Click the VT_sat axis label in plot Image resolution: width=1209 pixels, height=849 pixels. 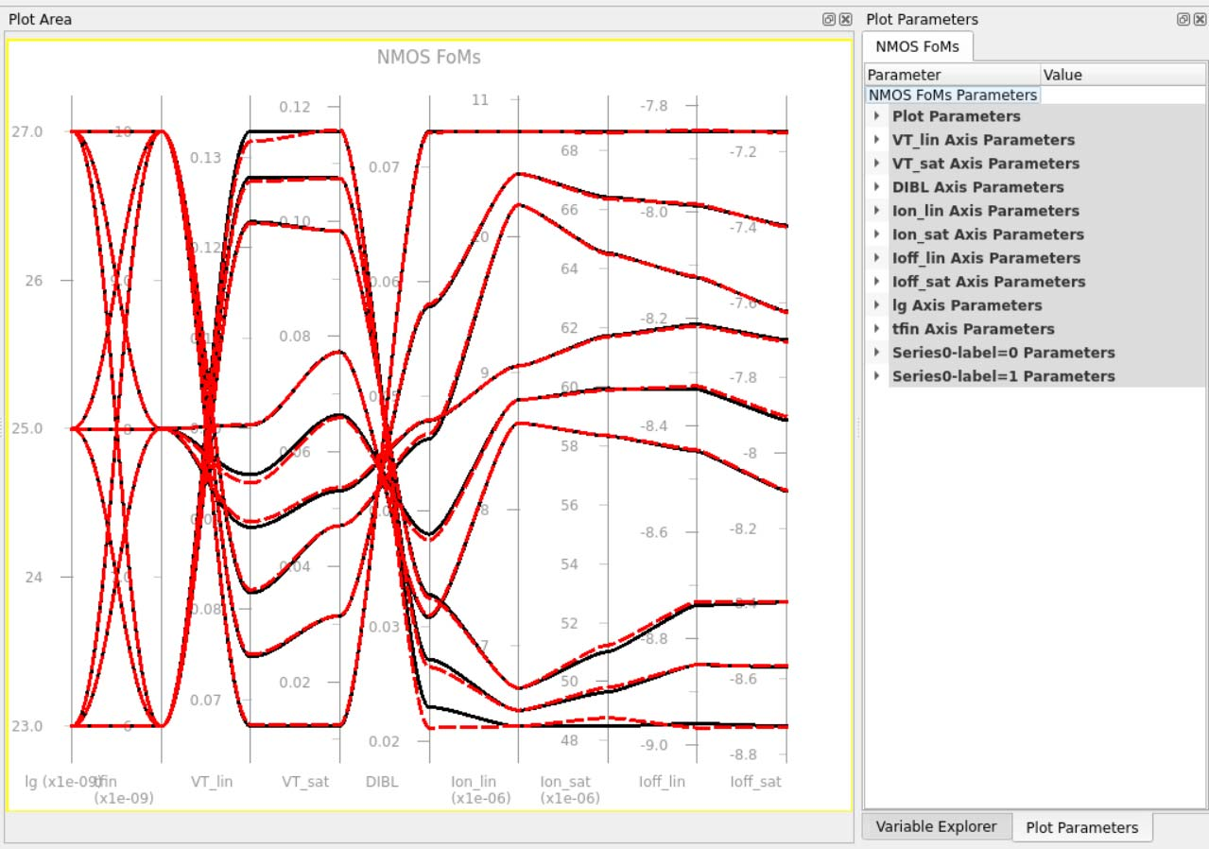[x=305, y=782]
